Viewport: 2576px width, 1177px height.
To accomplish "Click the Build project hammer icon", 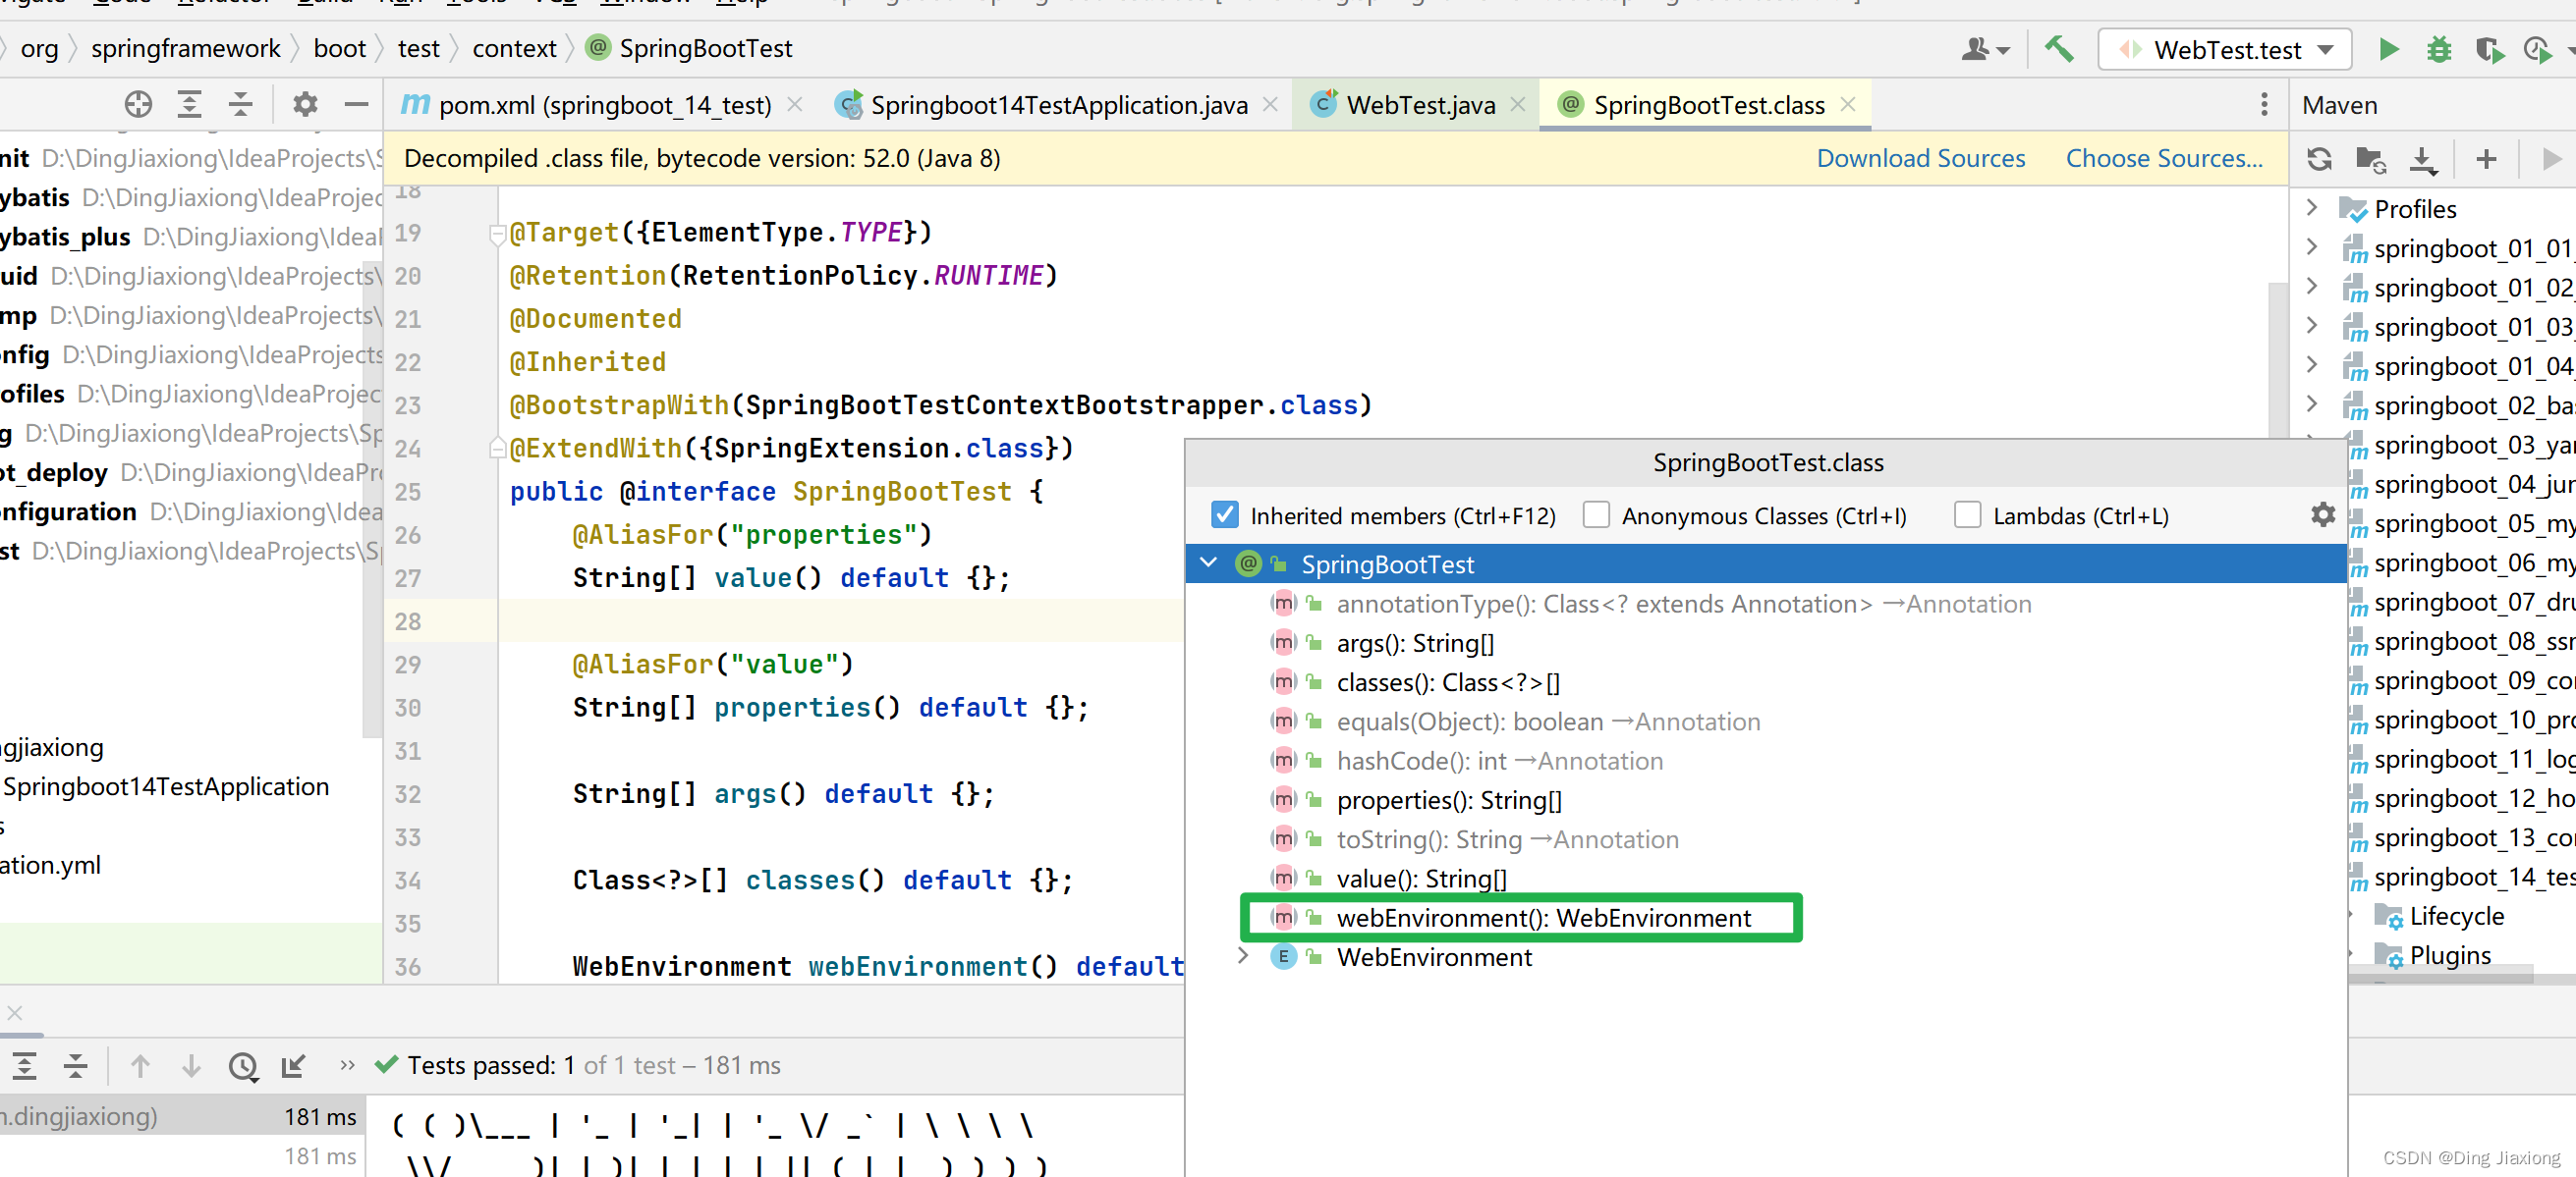I will tap(2059, 49).
